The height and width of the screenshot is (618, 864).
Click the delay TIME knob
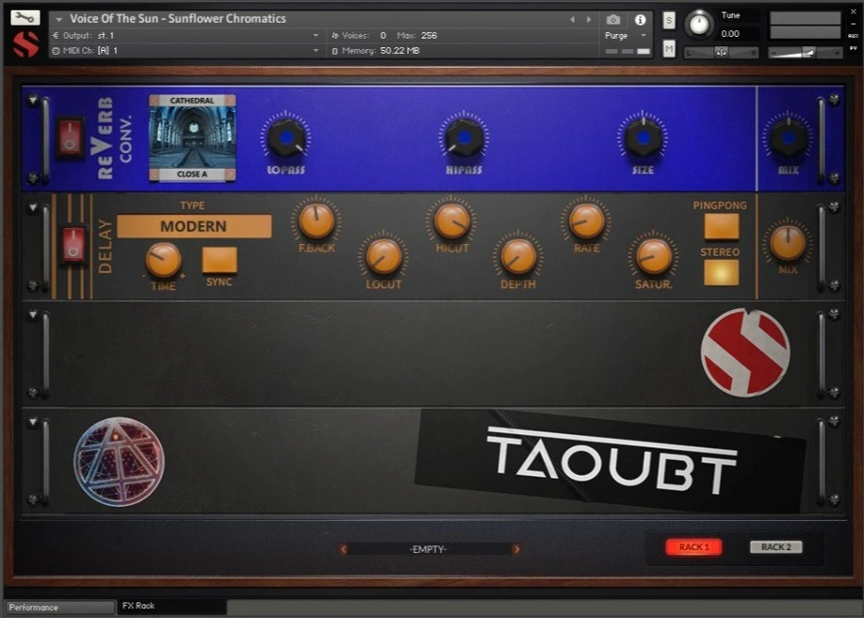163,260
